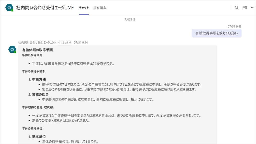Screen dimensions: 256x144
Task: Click the heading 年休の取得手続き
Action: click(x=33, y=71)
